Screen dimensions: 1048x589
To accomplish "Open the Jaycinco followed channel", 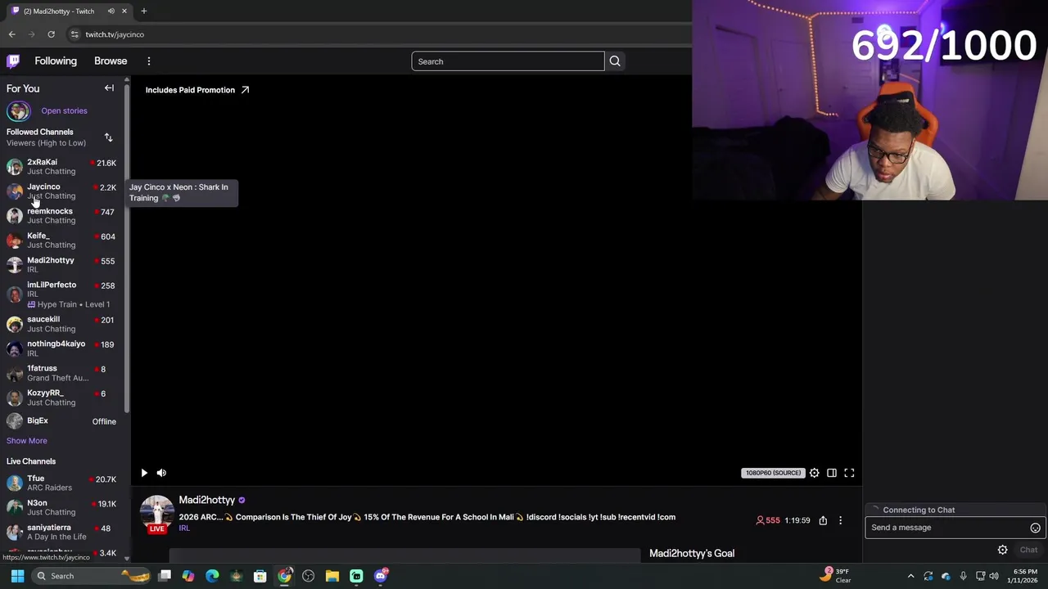I will pos(64,191).
